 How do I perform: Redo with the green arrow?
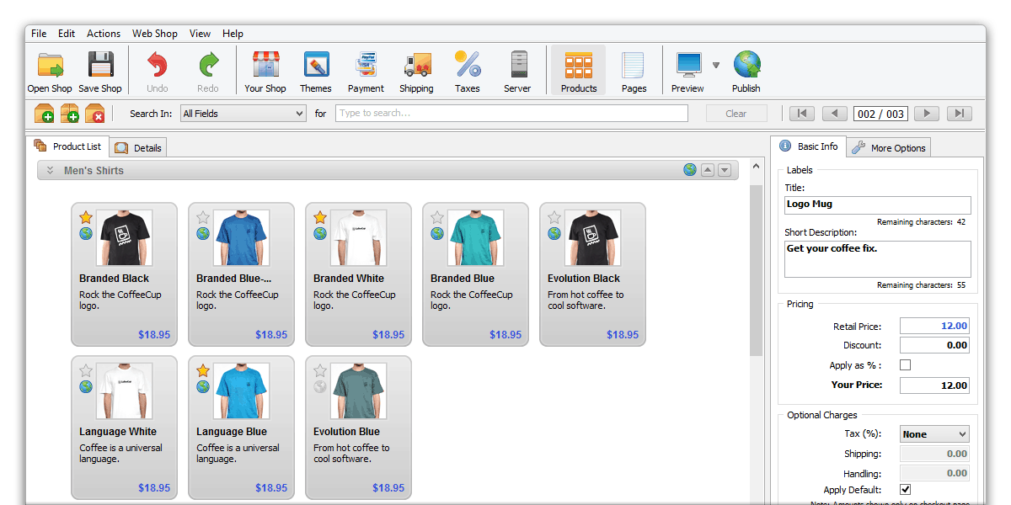point(208,71)
